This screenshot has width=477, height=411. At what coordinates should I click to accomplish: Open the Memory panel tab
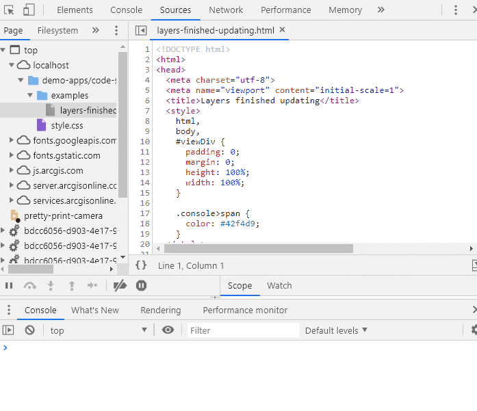(346, 10)
